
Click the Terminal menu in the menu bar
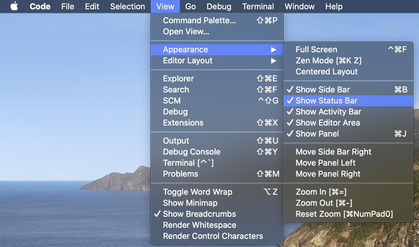[258, 6]
